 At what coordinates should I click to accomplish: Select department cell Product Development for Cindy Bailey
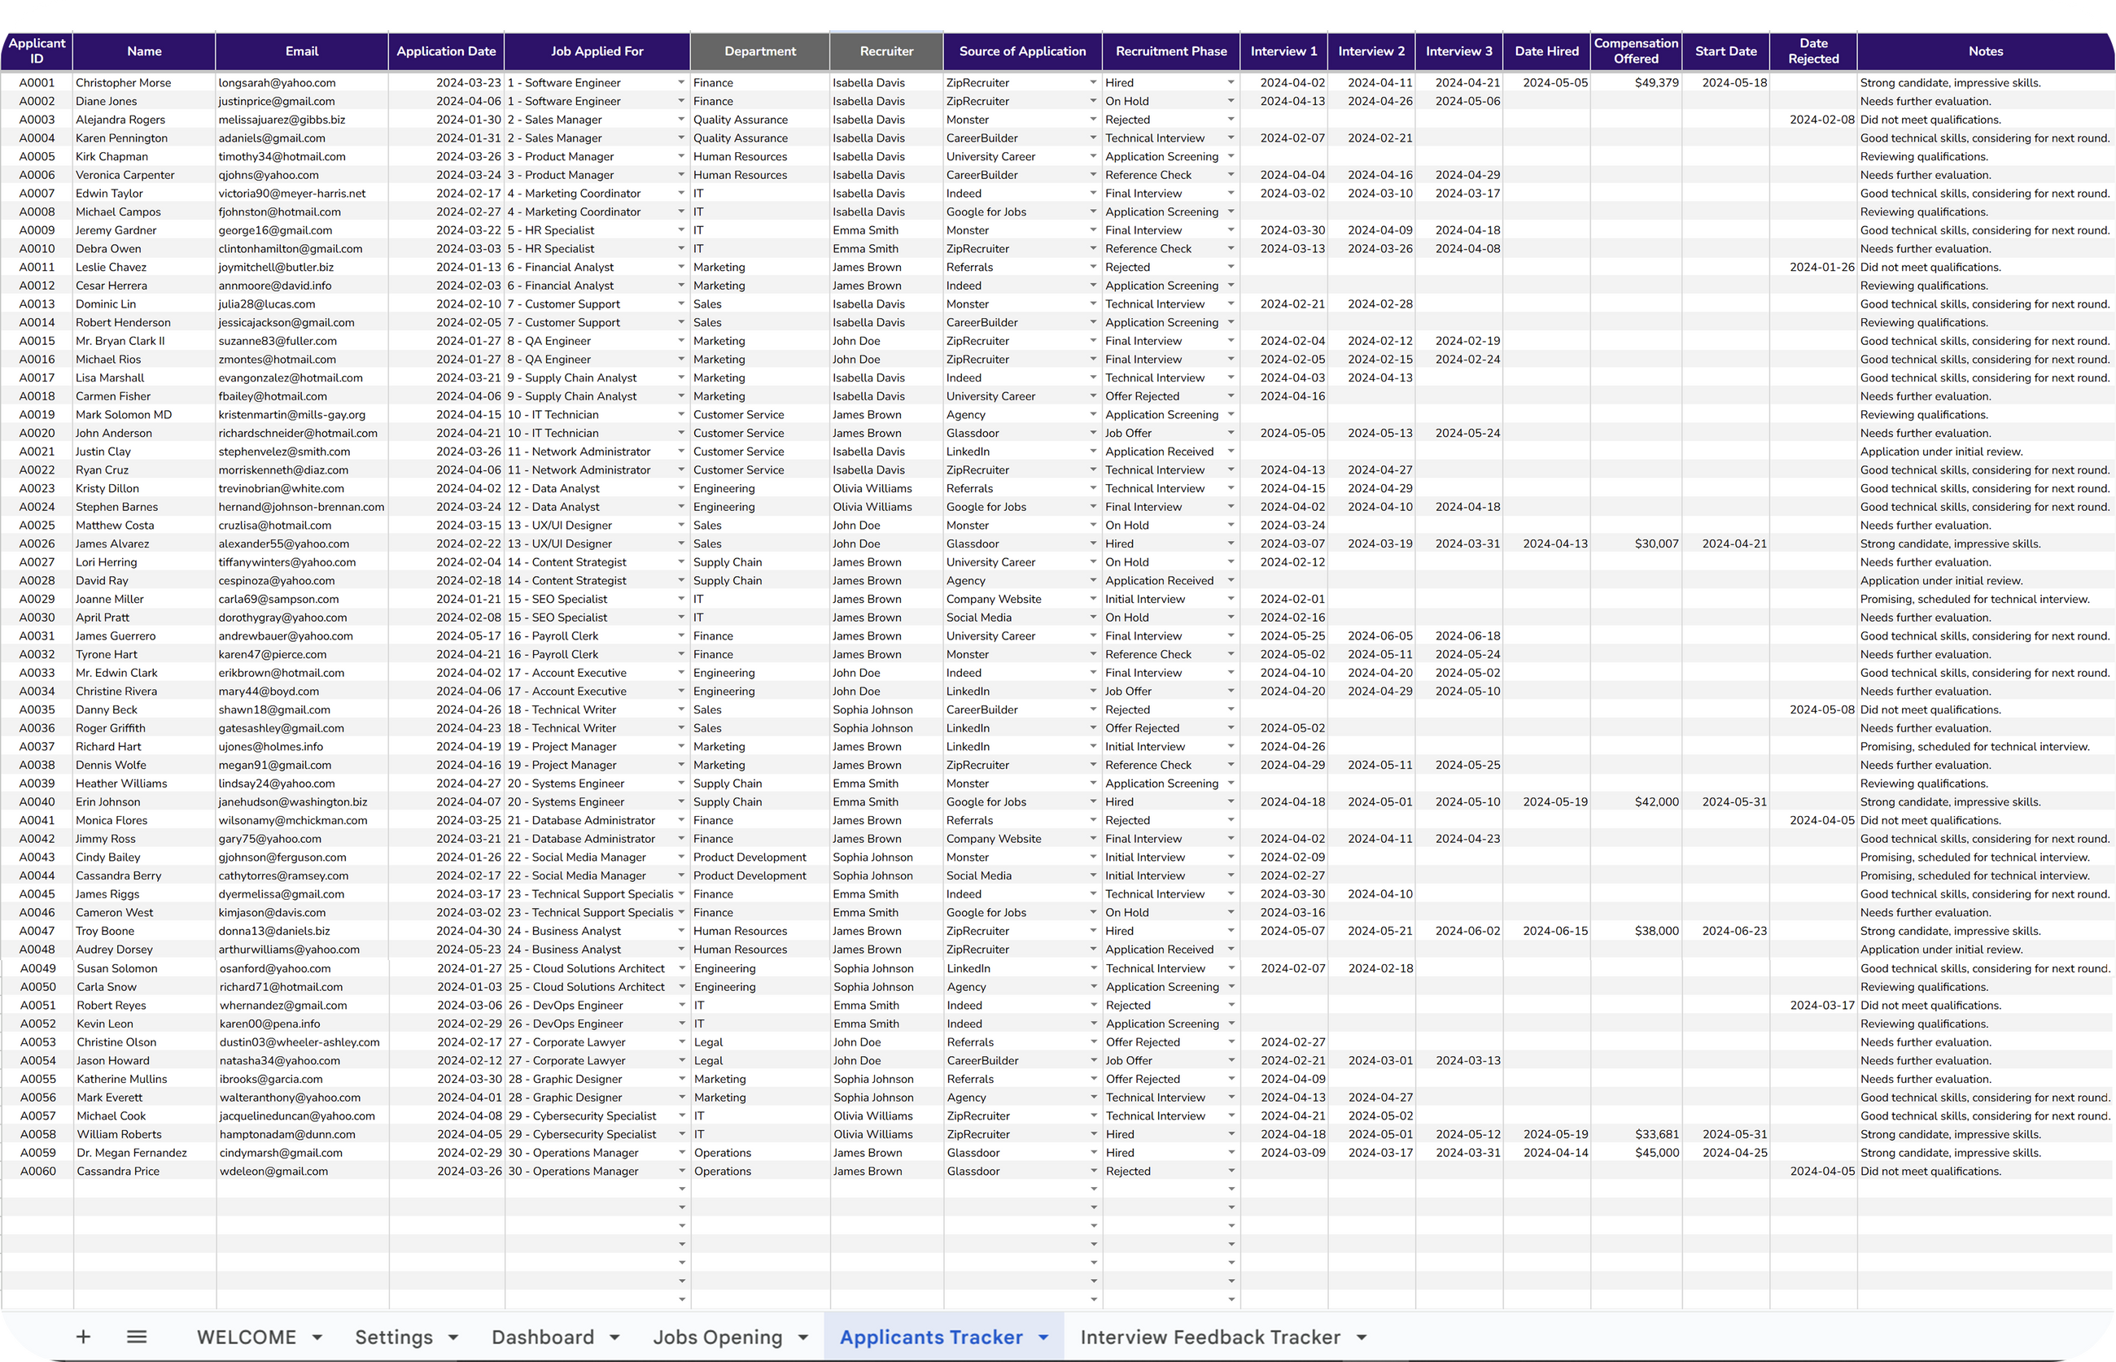coord(760,857)
